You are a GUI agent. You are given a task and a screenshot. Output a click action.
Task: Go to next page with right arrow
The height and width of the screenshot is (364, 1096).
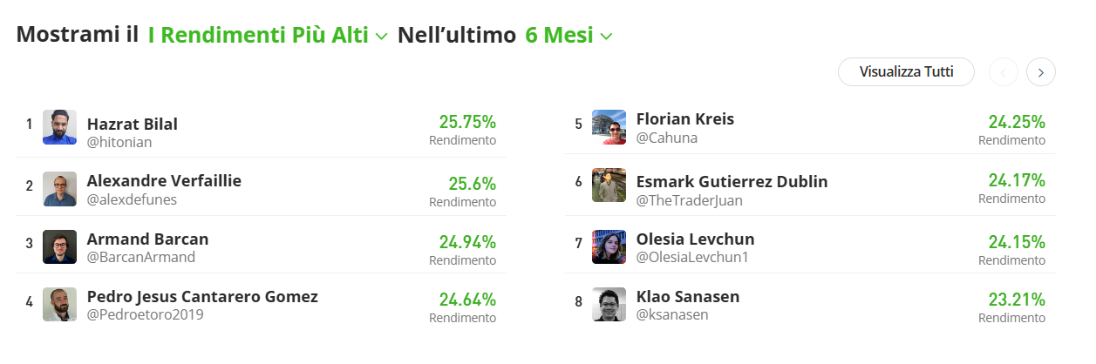1041,72
